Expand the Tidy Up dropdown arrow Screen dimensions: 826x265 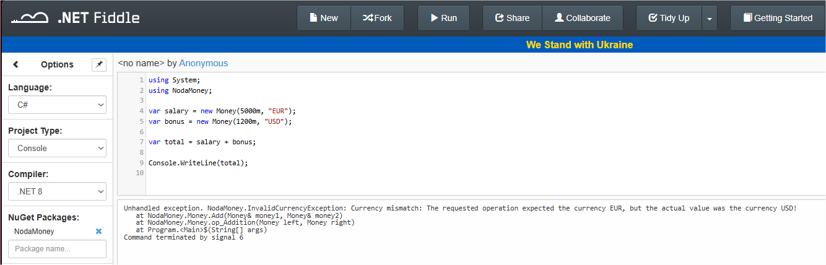tap(709, 18)
